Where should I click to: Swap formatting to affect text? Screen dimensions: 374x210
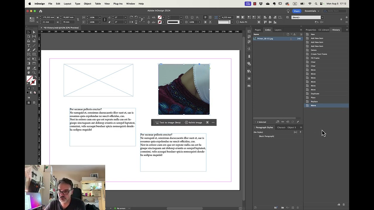33,88
